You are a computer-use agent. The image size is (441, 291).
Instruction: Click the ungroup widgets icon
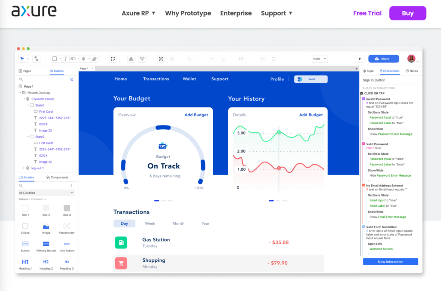172,58
